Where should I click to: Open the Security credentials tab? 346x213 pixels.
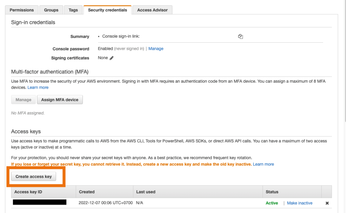coord(107,10)
